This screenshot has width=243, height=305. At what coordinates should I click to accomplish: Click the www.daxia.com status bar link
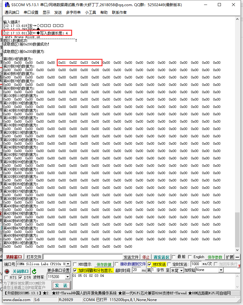17,300
